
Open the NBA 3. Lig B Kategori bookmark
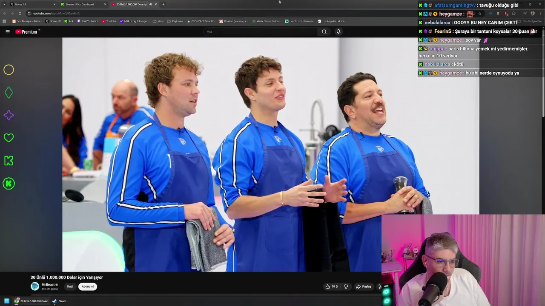[135, 21]
